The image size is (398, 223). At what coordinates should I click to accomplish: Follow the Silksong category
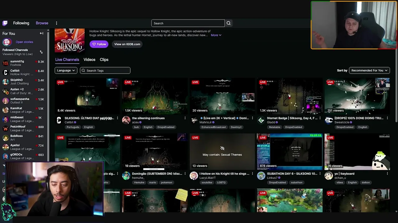pos(99,44)
